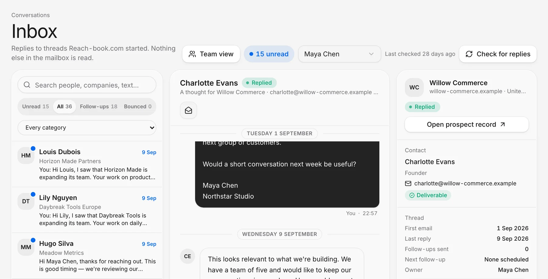Click Last checked 28 days ago text
548x279 pixels.
420,54
